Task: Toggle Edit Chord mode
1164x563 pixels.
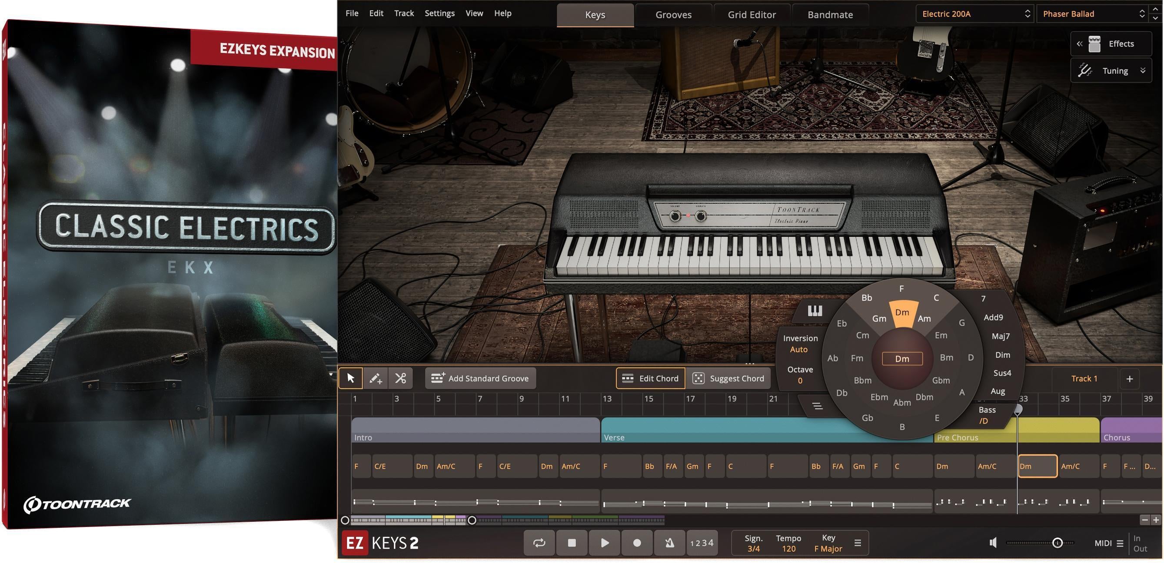Action: 650,378
